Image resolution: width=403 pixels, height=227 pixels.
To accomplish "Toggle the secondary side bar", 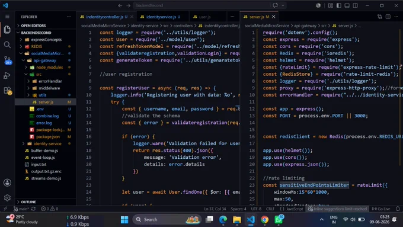I will 355,5.
